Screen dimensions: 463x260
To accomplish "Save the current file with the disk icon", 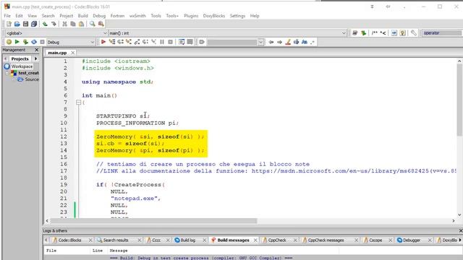I will coord(26,24).
